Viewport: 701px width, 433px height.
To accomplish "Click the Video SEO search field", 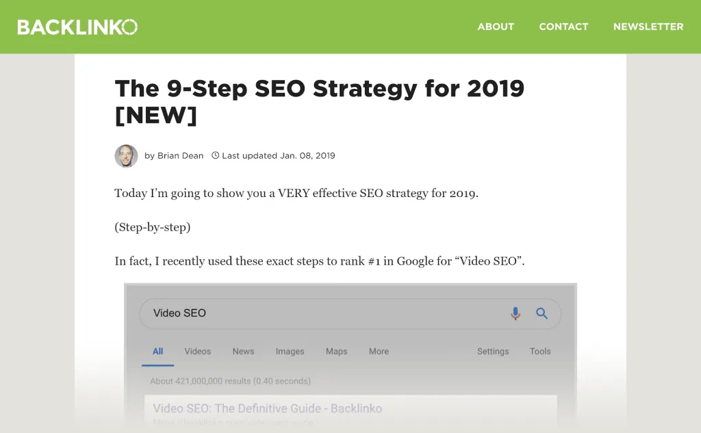I will coord(322,313).
